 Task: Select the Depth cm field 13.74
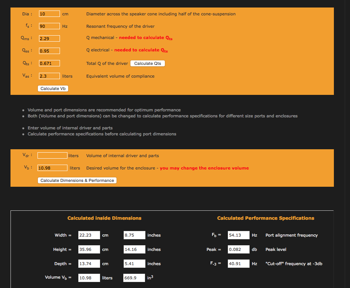point(89,264)
